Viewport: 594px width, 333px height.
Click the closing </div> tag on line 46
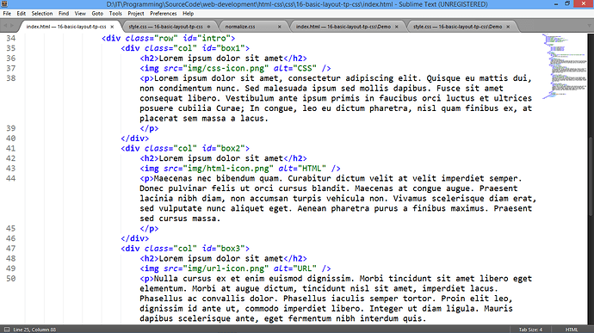point(135,238)
